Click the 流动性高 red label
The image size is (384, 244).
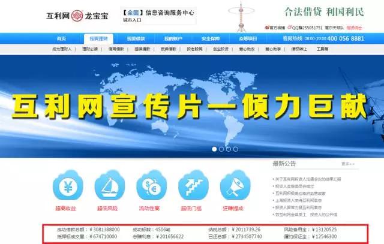[149, 209]
